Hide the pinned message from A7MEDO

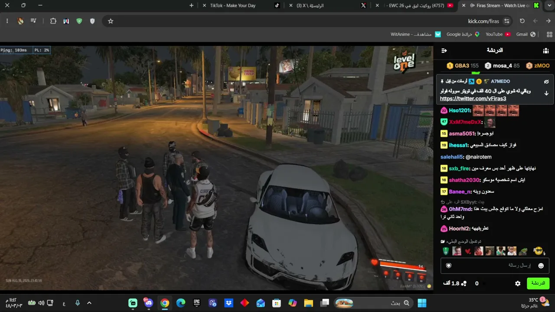click(x=546, y=81)
